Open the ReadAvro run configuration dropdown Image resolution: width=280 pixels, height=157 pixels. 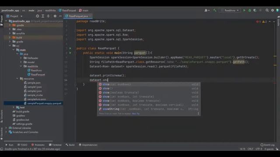pyautogui.click(x=230, y=10)
